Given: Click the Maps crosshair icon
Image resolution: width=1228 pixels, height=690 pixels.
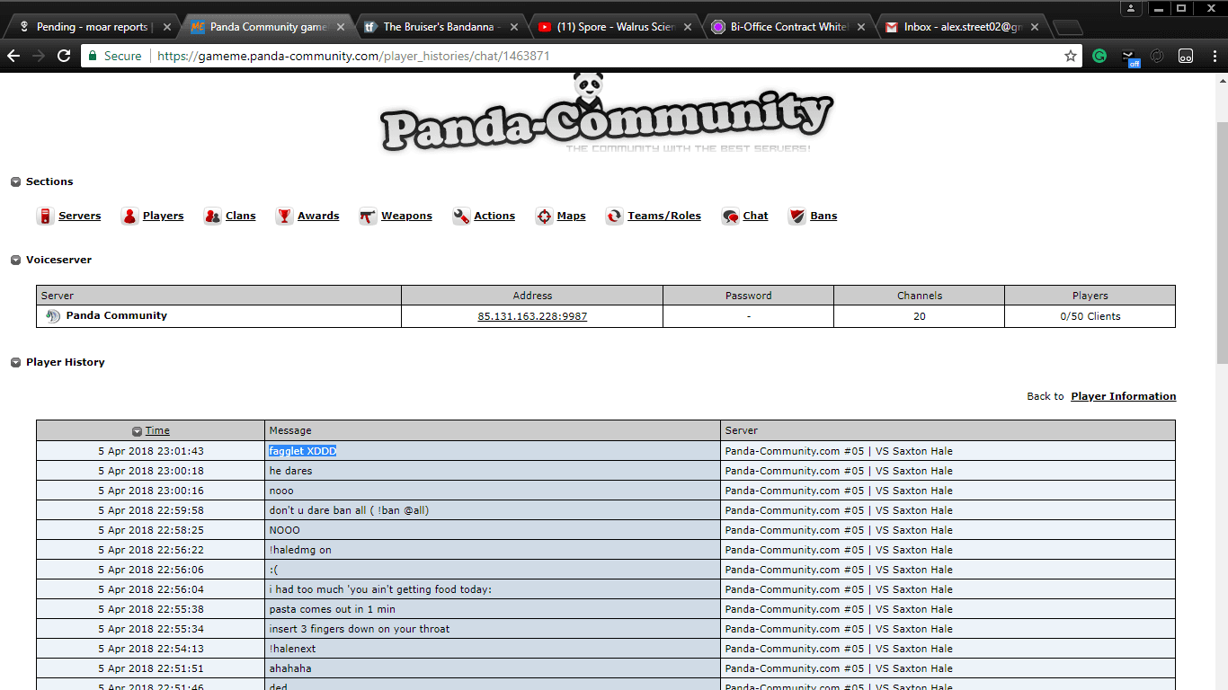Looking at the screenshot, I should (x=544, y=217).
